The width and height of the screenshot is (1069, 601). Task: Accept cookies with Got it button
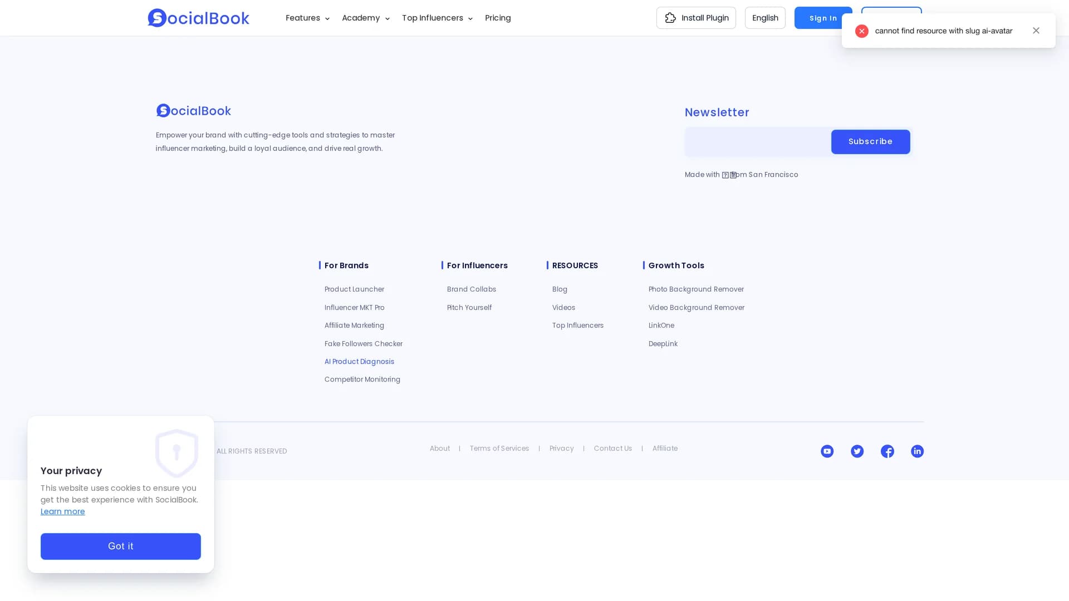coord(121,546)
